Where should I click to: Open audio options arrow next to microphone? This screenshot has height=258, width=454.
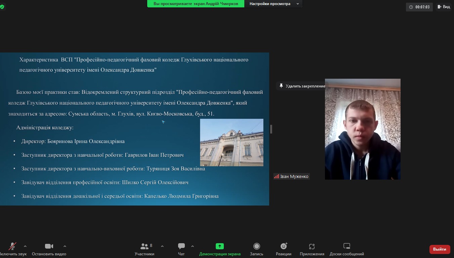click(x=25, y=246)
